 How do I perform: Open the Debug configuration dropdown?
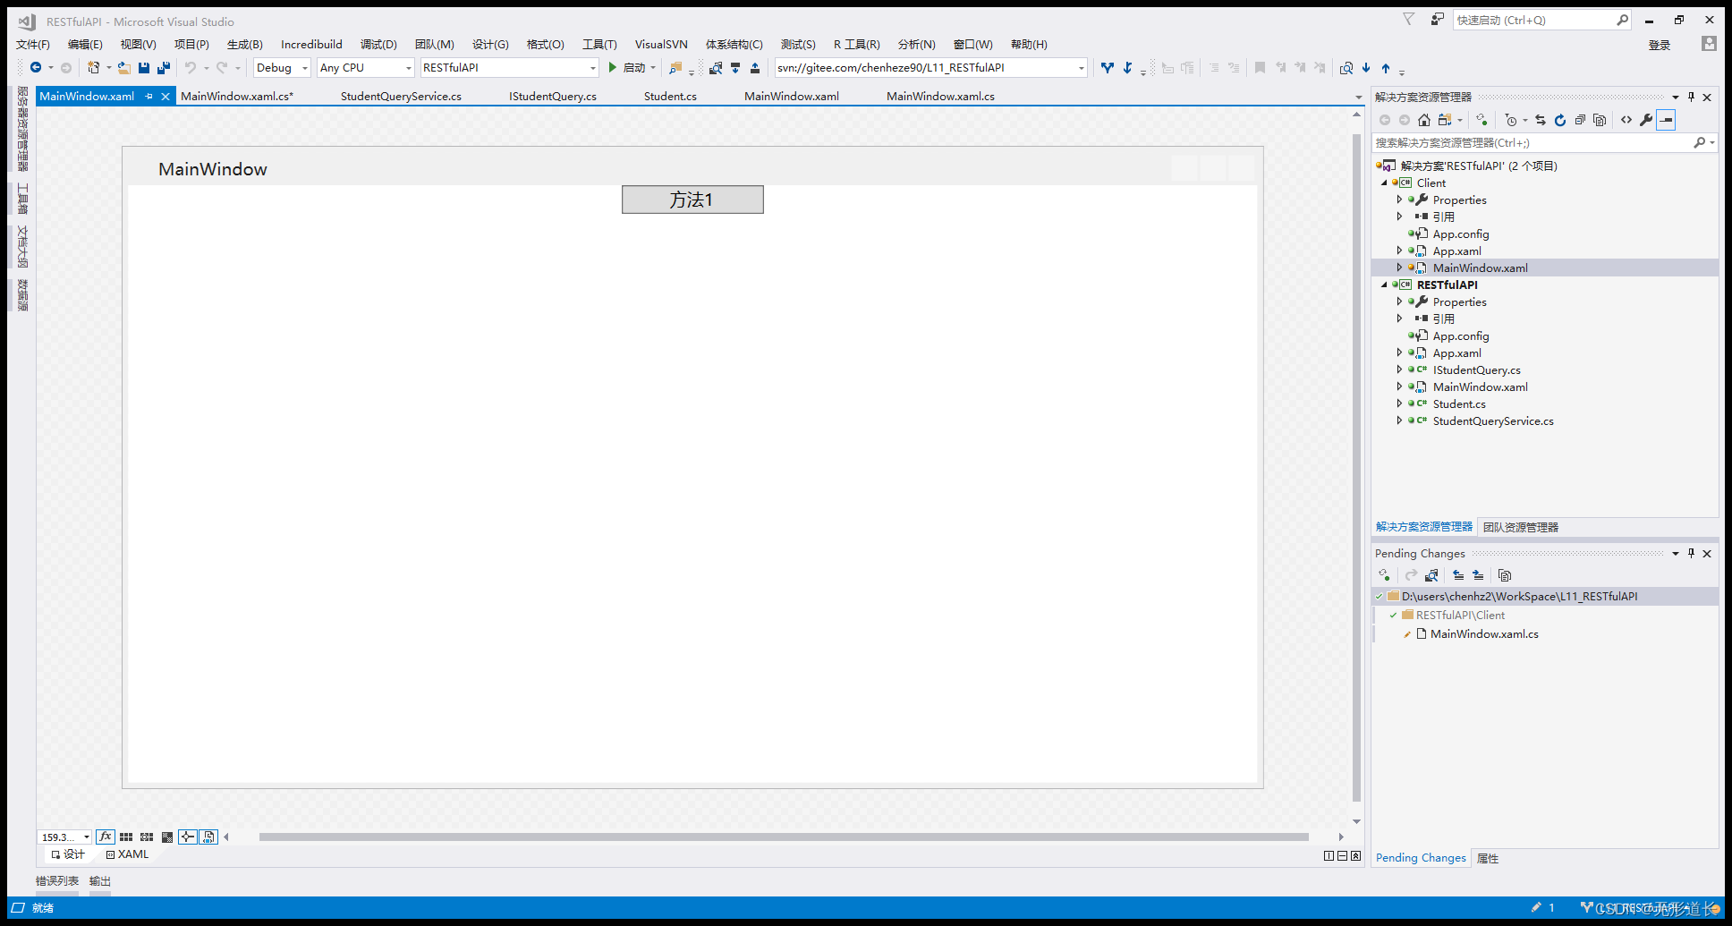pyautogui.click(x=304, y=68)
